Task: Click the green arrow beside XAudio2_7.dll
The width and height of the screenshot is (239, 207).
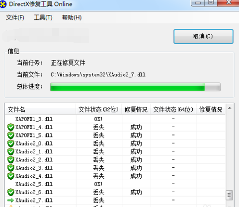Action: 10,201
